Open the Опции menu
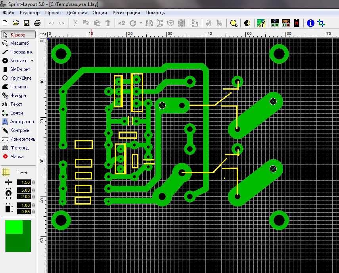 100,13
